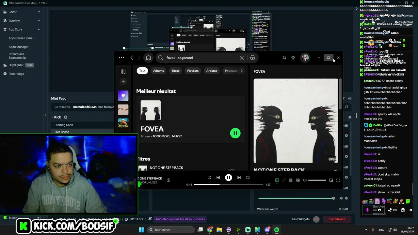418x235 pixels.
Task: Open Discord from Windows taskbar
Action: [x=267, y=230]
